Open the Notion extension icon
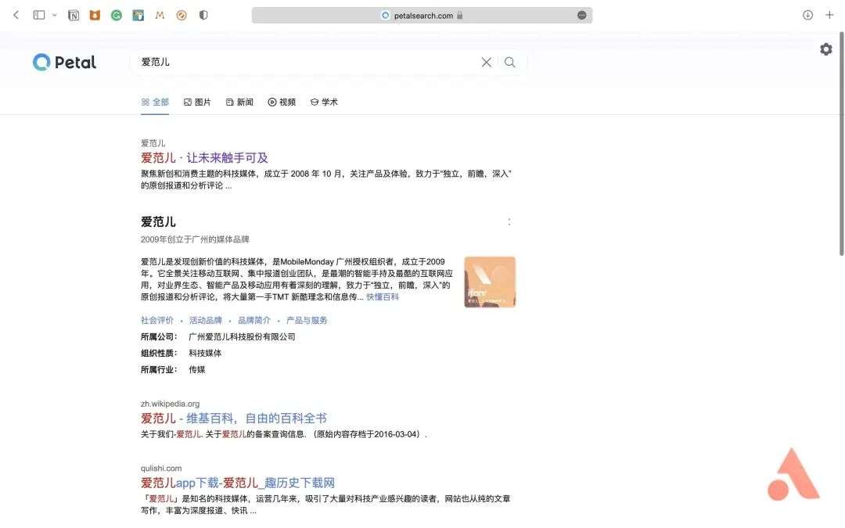The height and width of the screenshot is (528, 845). click(74, 15)
